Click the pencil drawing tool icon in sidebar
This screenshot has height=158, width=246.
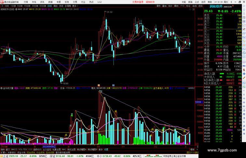click(x=244, y=78)
